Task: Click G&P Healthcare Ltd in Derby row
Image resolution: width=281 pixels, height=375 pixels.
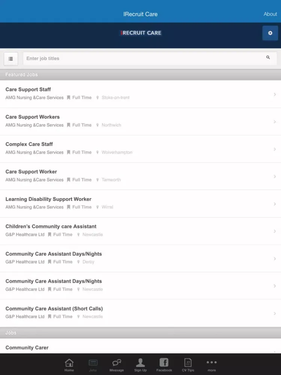Action: pyautogui.click(x=25, y=262)
